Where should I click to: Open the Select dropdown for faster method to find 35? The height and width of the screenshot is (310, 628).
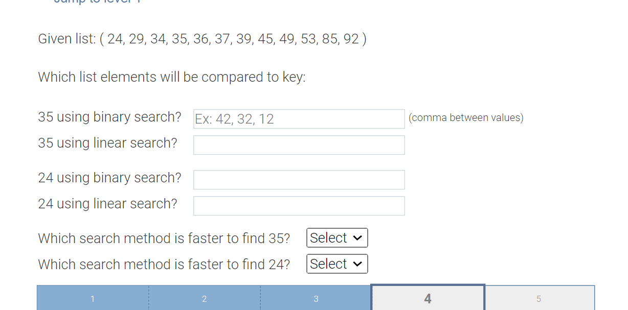[x=337, y=237]
